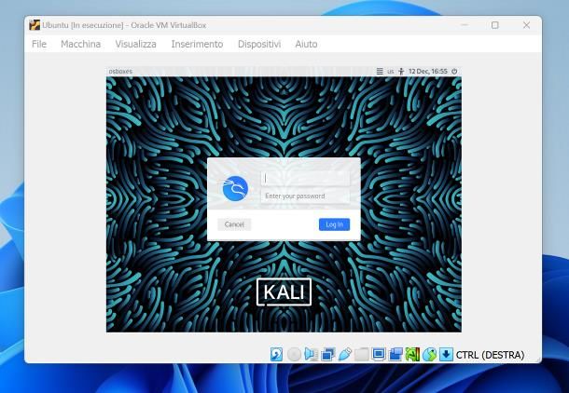Screen dimensions: 569x393
Task: Click the '12 Dec, 16:55' clock text
Action: [x=428, y=72]
